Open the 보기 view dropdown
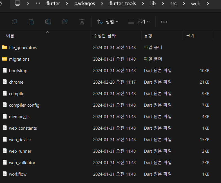 (139, 22)
